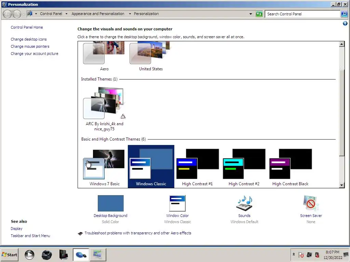Expand dropdown arrow after Control Panel
The height and width of the screenshot is (262, 350).
pyautogui.click(x=66, y=14)
